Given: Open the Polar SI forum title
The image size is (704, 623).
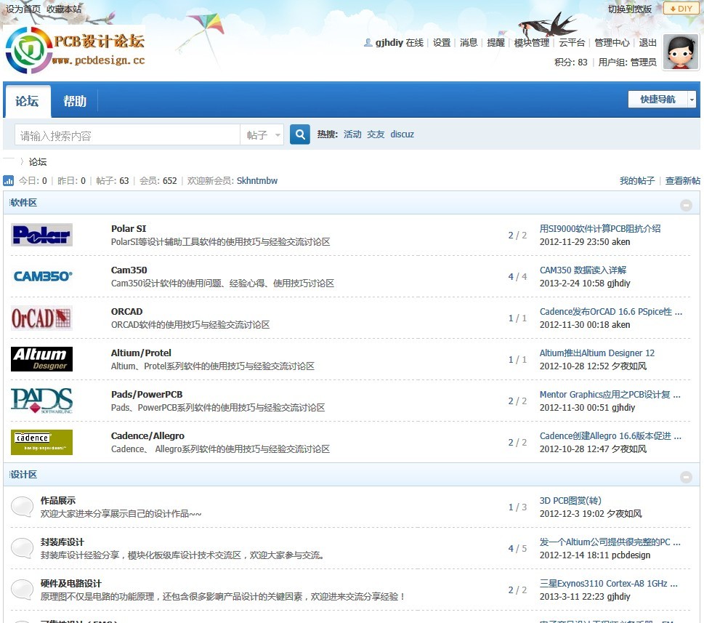Looking at the screenshot, I should (x=129, y=229).
